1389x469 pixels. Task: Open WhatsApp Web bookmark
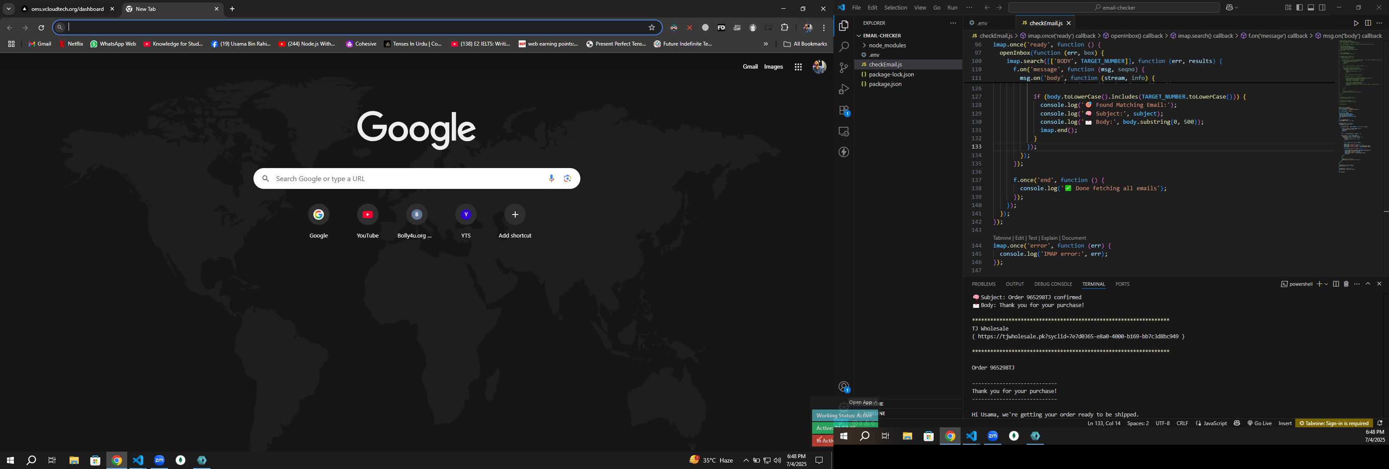(x=113, y=44)
